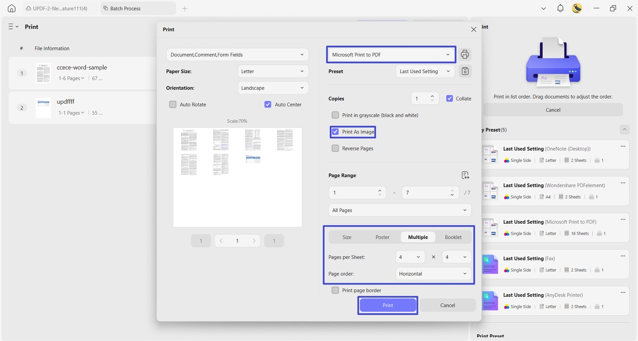Toggle the Collate checkbox
This screenshot has width=638, height=341.
point(450,99)
